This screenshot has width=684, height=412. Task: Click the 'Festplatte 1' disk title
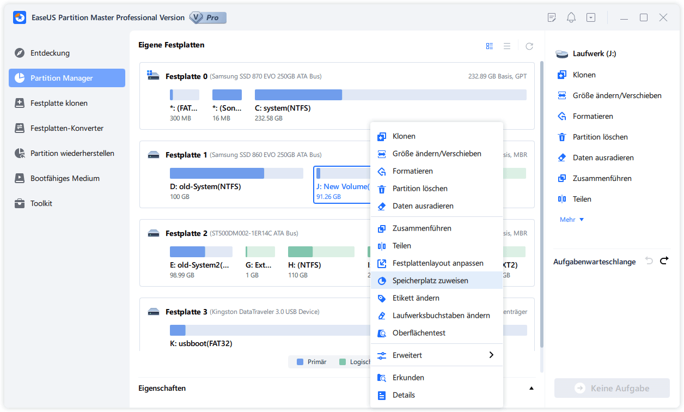[186, 155]
